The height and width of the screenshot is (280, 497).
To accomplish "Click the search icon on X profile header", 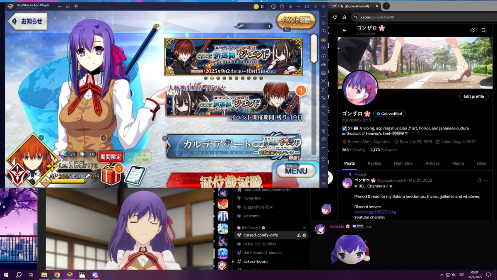I will (x=483, y=30).
